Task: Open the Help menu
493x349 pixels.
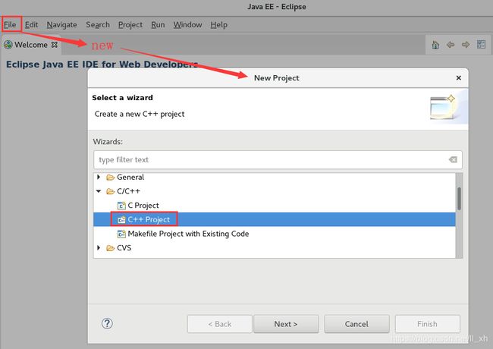Action: pyautogui.click(x=219, y=24)
